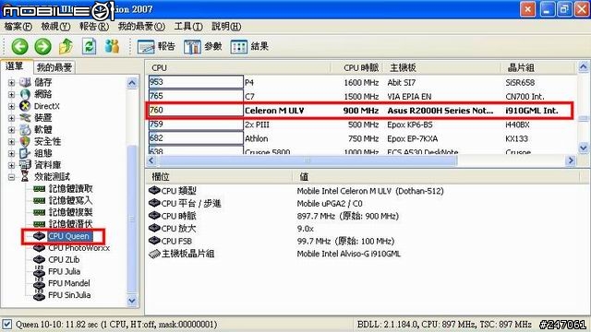The image size is (591, 332).
Task: Open the 報告 report toolbar button
Action: [156, 47]
